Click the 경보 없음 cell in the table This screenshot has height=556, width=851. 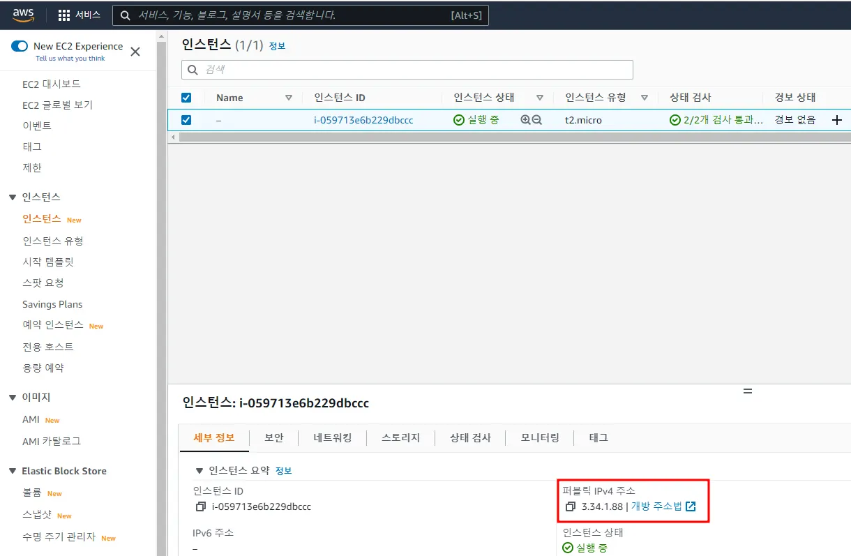[x=794, y=120]
